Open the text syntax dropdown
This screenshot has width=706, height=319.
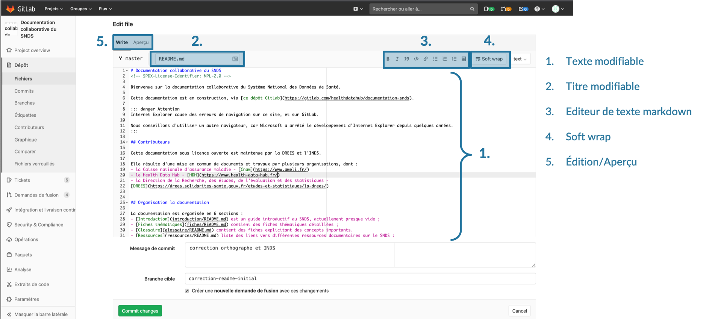pos(520,59)
